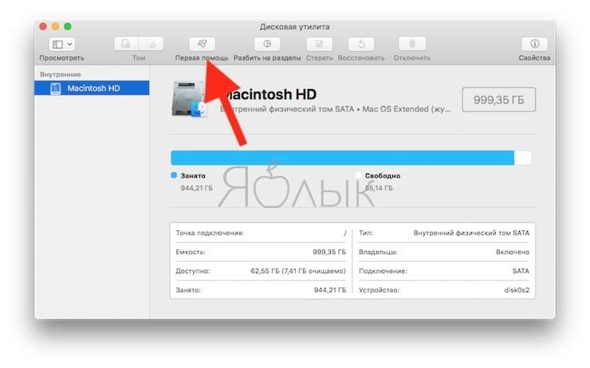Select Macintosh HD in the sidebar

[x=92, y=88]
